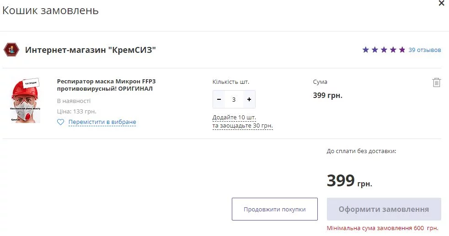Open the Интернет-магазин "КремСИЗ" store name
The width and height of the screenshot is (449, 236).
[91, 50]
